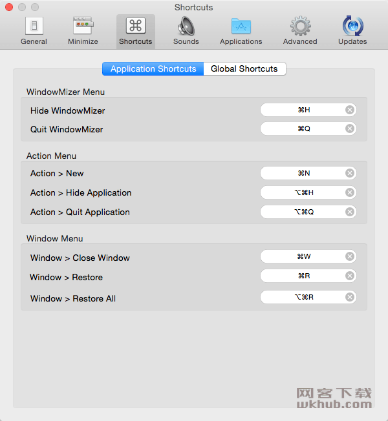
Task: Click the "Window > Restore" label
Action: pyautogui.click(x=66, y=278)
